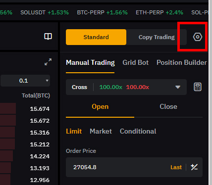Expand the Cross leverage dropdown arrow
This screenshot has height=185, width=212.
point(178,87)
